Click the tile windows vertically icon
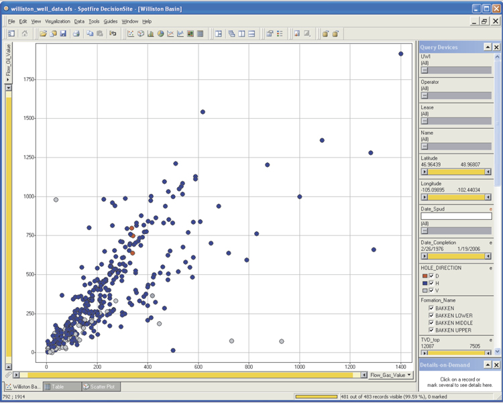Image resolution: width=503 pixels, height=403 pixels. (x=241, y=34)
